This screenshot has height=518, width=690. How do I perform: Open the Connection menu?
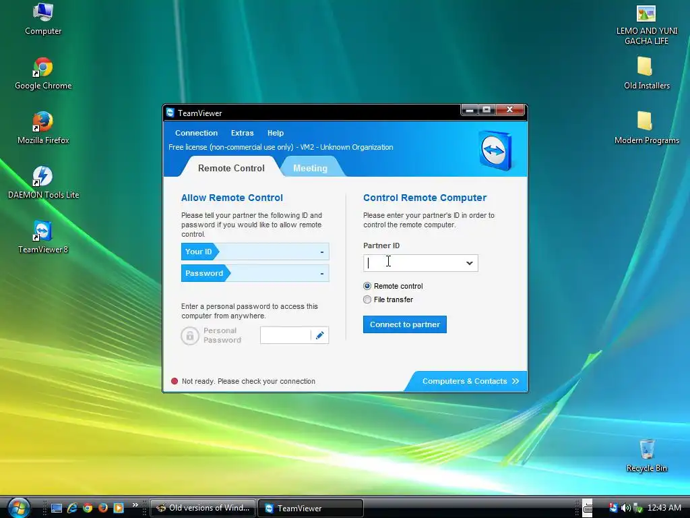(x=196, y=133)
